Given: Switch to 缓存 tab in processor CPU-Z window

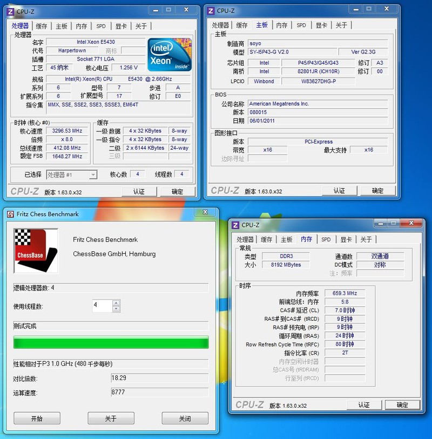Looking at the screenshot, I should point(42,26).
